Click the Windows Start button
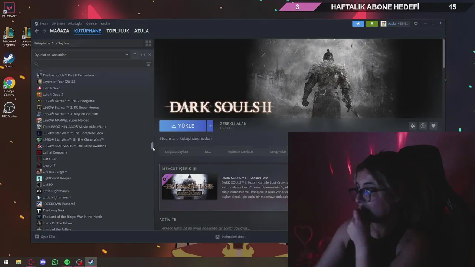This screenshot has width=475, height=267. coord(6,262)
